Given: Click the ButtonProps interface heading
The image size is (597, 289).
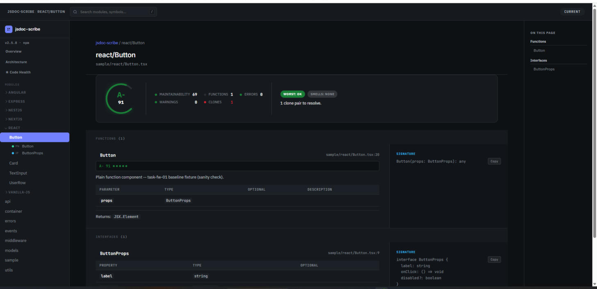Looking at the screenshot, I should point(114,254).
